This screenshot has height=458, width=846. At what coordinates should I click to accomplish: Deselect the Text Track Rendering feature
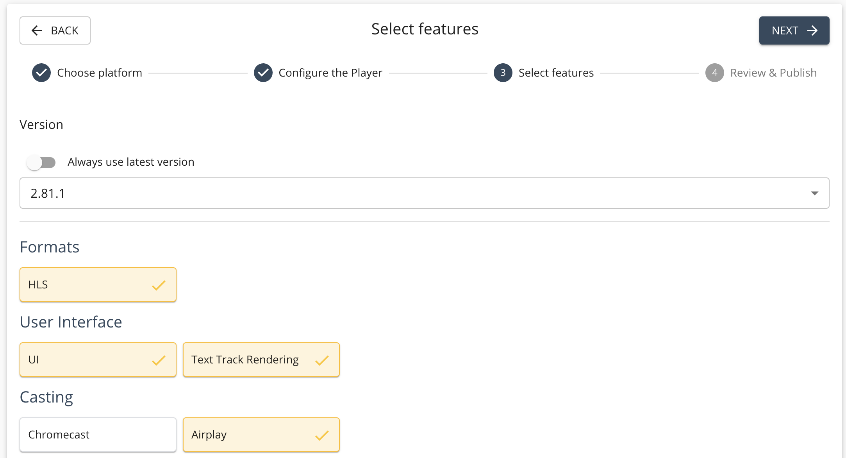(x=261, y=360)
